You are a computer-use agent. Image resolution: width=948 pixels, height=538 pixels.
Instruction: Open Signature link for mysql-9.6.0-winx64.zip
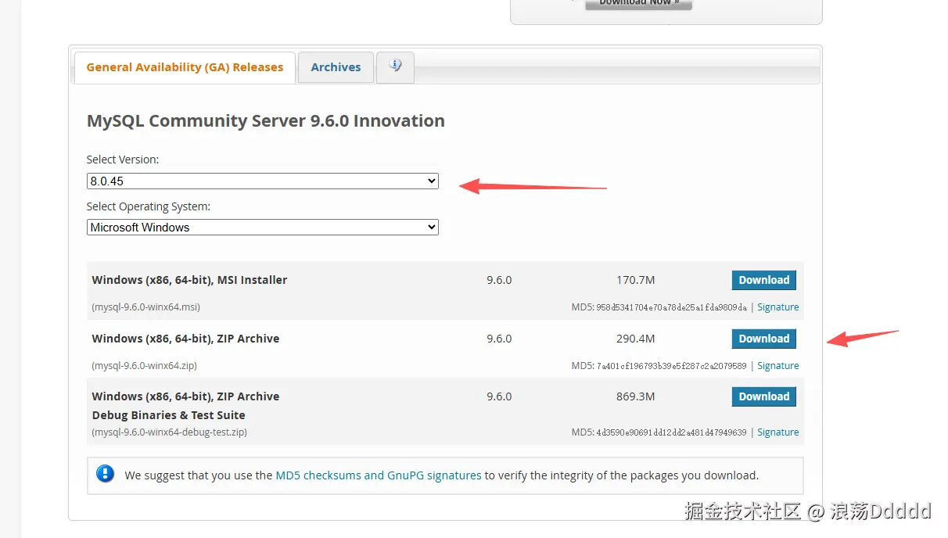pyautogui.click(x=778, y=366)
